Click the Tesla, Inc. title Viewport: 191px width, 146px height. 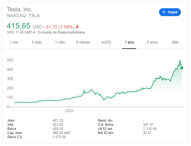click(20, 9)
